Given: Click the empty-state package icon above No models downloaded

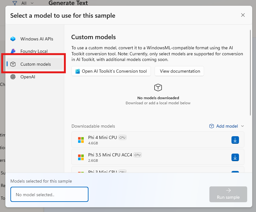Looking at the screenshot, I should click(158, 88).
